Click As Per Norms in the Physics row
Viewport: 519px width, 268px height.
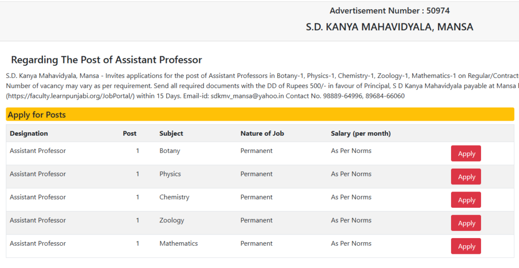click(351, 174)
